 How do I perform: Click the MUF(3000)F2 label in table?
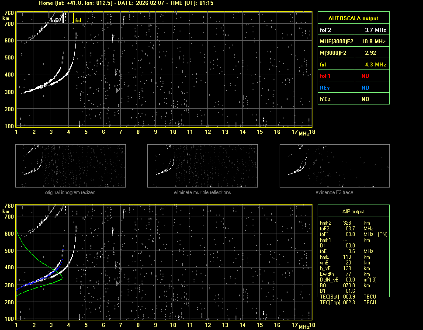pos(336,42)
